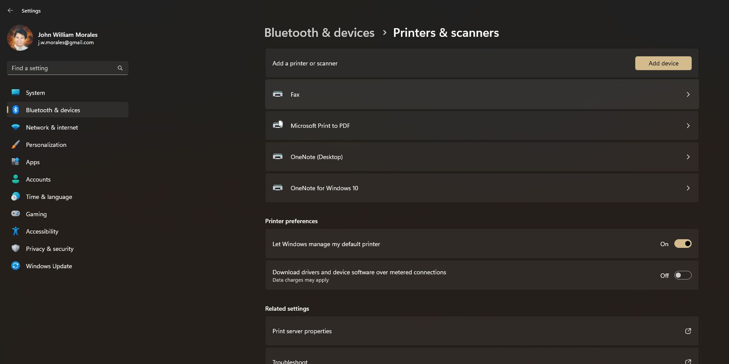Click the Bluetooth & devices icon
This screenshot has height=364, width=729.
[16, 110]
